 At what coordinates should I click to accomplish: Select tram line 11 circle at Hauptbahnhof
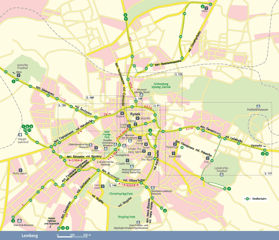29,130
